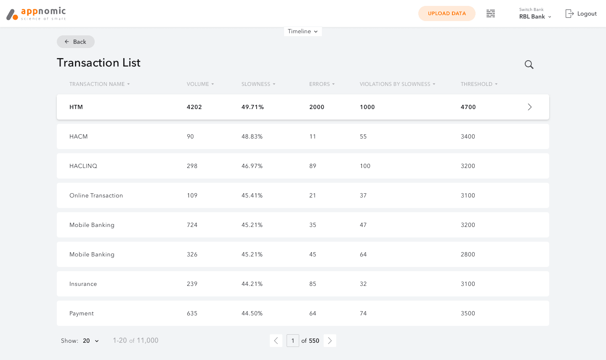
Task: Sort by Threshold column header
Action: pyautogui.click(x=479, y=84)
